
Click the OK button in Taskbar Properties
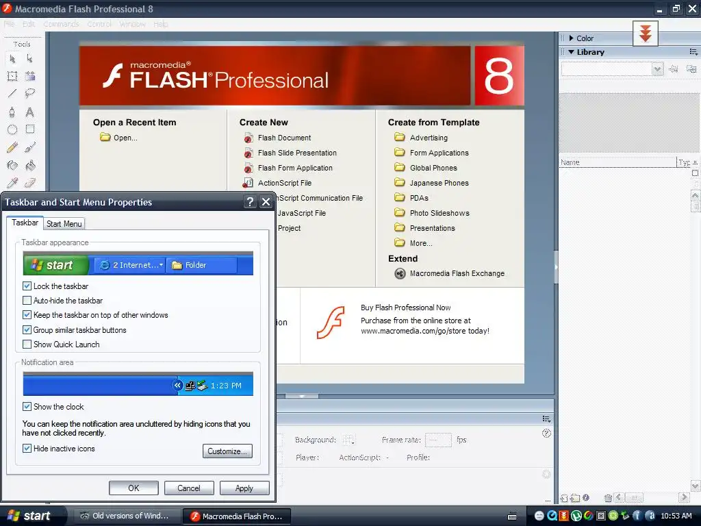[133, 488]
